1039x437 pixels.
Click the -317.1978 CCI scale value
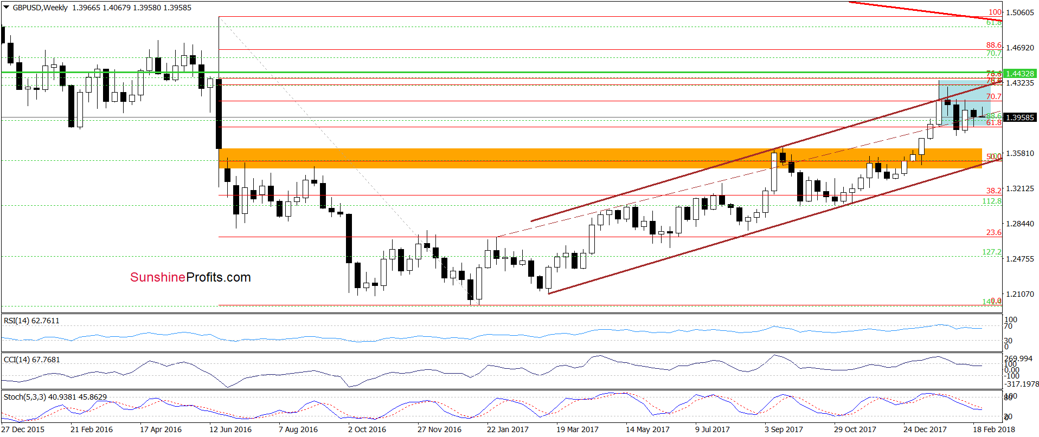point(1022,384)
